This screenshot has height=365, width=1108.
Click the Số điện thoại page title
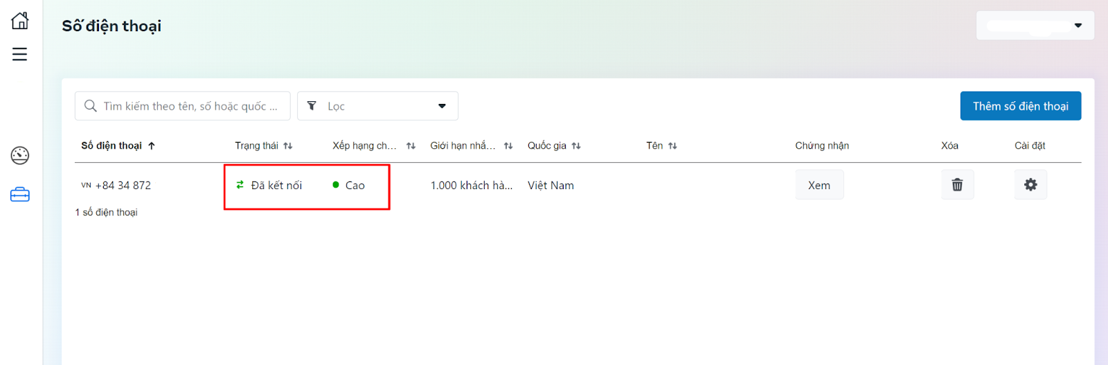pos(111,26)
